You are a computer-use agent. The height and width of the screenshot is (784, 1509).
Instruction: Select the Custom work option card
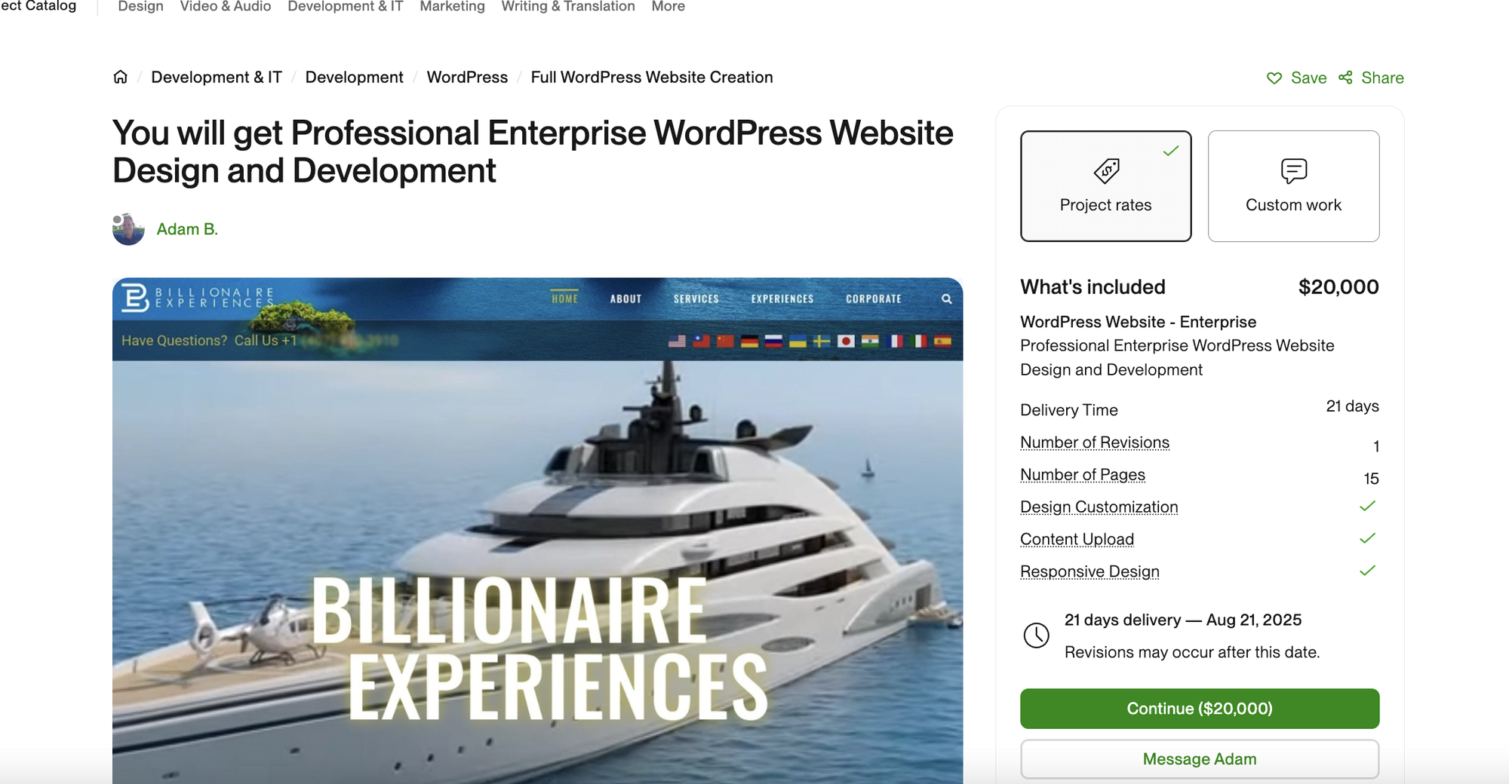[x=1294, y=186]
